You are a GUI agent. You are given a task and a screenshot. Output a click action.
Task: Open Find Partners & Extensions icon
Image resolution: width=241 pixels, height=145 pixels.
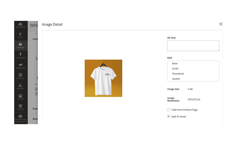[x=20, y=117]
